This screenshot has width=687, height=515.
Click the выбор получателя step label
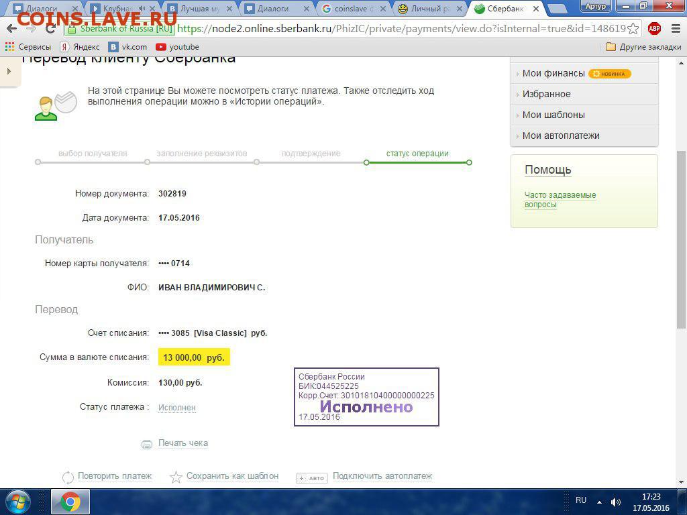(93, 154)
